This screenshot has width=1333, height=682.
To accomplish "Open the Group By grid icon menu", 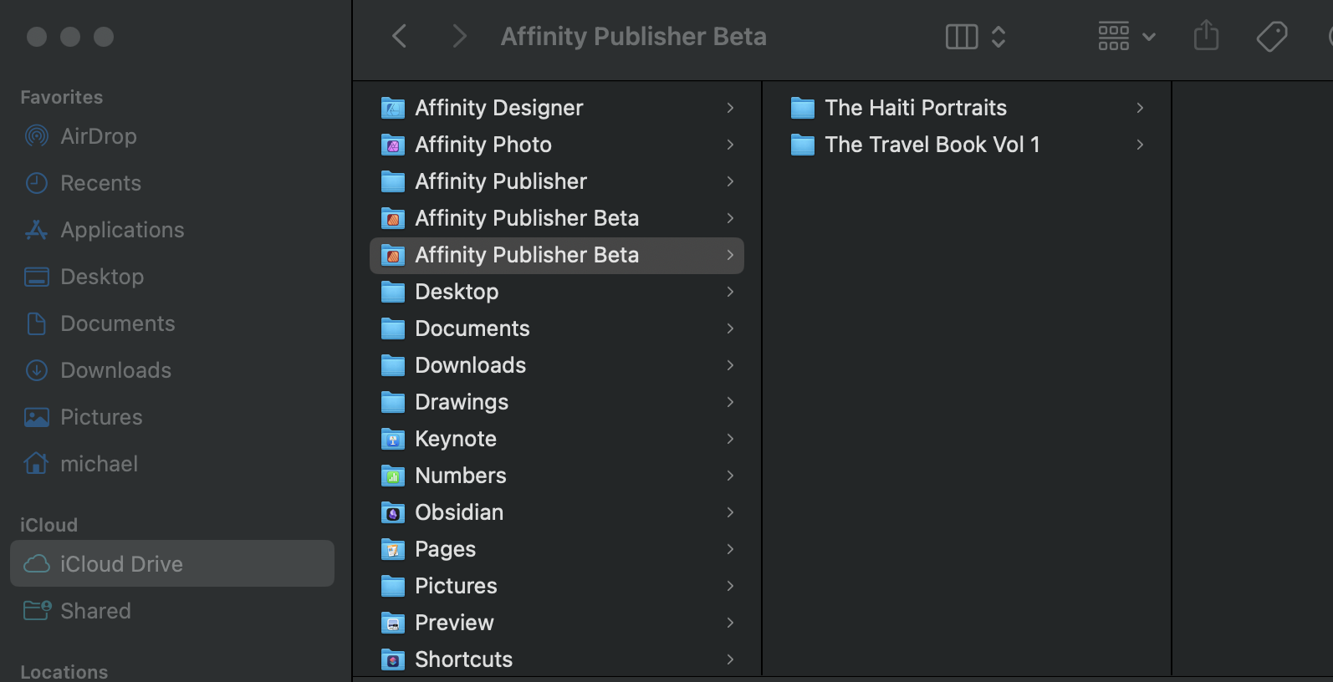I will (1126, 37).
